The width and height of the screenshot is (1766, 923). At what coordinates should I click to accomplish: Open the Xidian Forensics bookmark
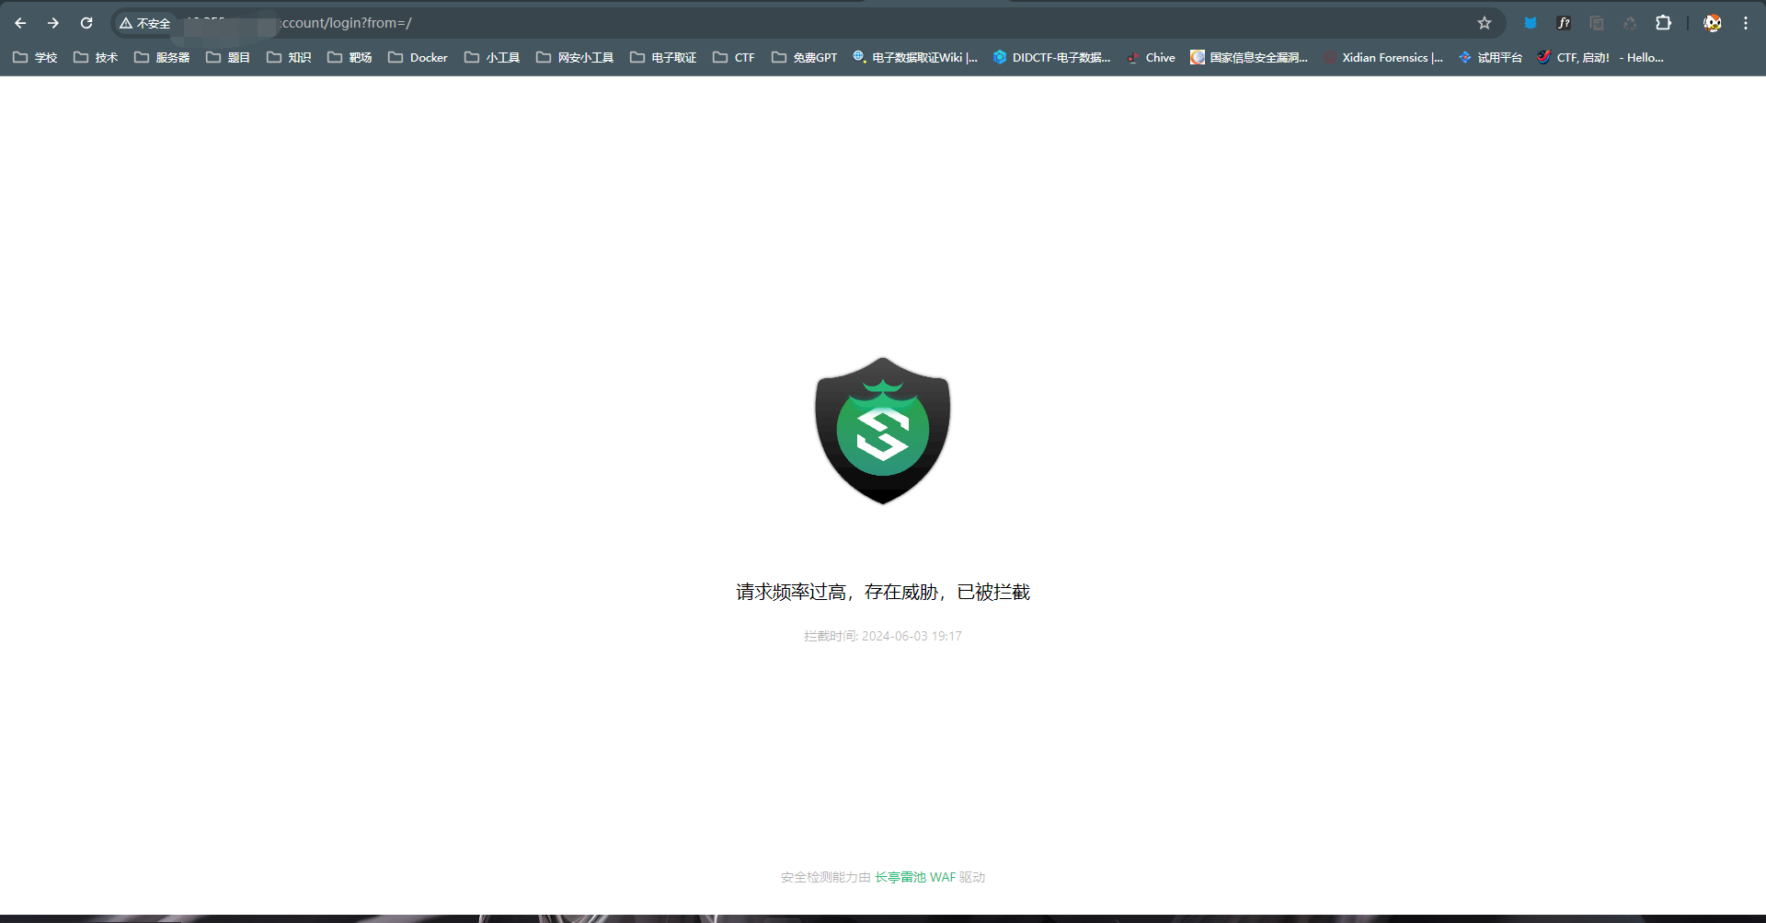pos(1384,57)
